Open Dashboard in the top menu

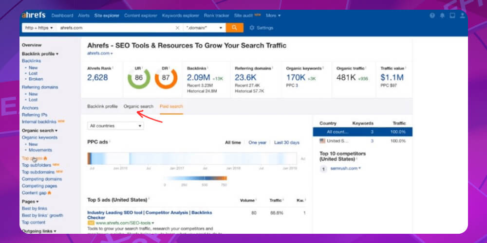62,16
